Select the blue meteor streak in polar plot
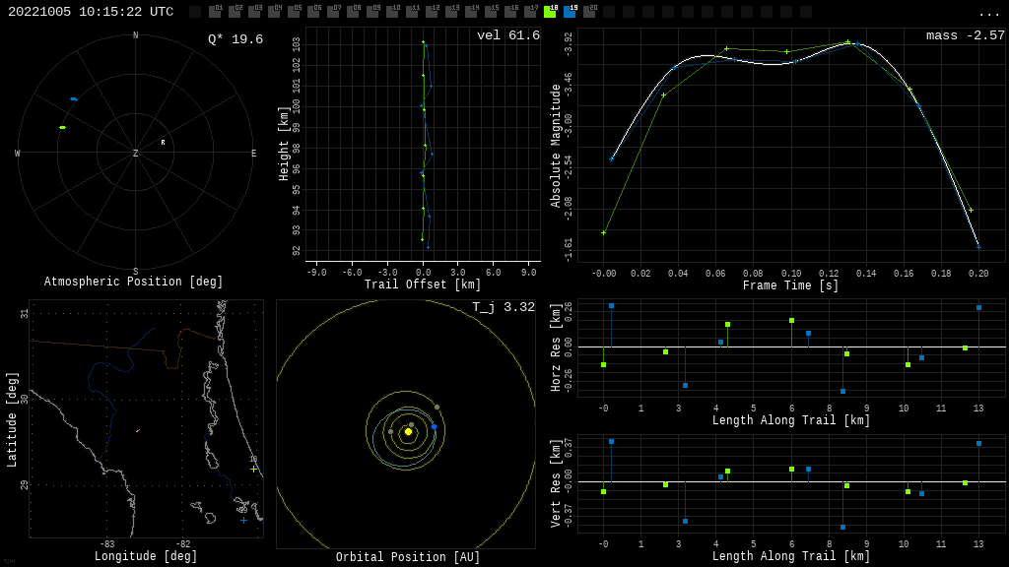Viewport: 1009px width, 567px height. point(74,99)
